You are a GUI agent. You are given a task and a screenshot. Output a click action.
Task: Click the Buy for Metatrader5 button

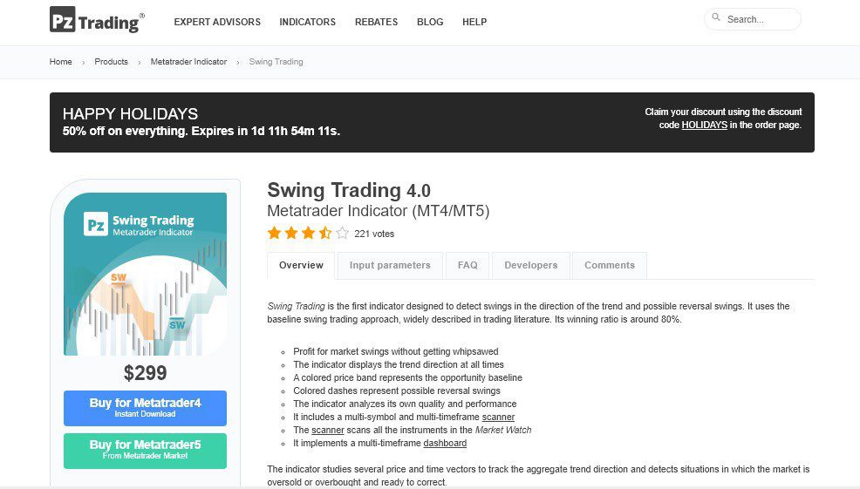tap(145, 451)
